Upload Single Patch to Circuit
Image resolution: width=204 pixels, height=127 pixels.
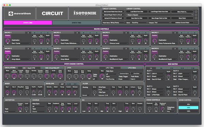(113, 15)
